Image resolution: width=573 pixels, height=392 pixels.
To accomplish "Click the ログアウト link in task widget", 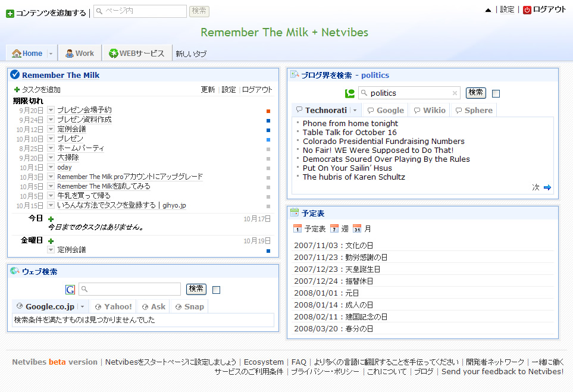I will point(257,89).
